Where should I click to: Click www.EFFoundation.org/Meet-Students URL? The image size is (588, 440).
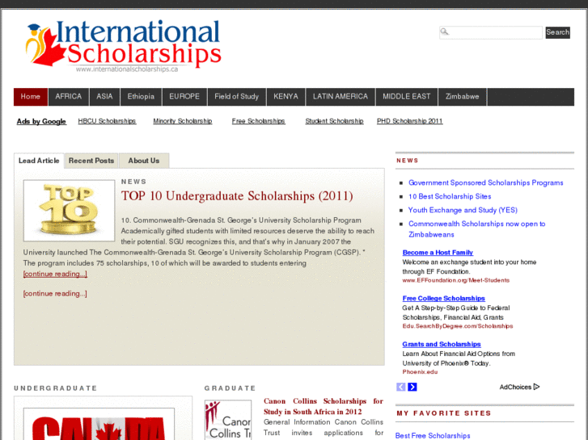click(455, 280)
